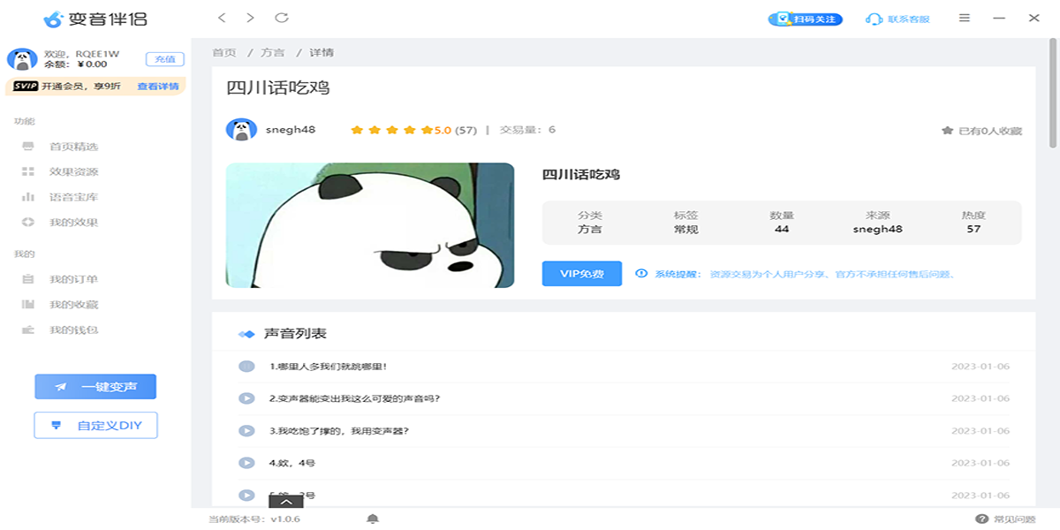Contact support via 联系客服
This screenshot has height=530, width=1060.
coord(898,19)
